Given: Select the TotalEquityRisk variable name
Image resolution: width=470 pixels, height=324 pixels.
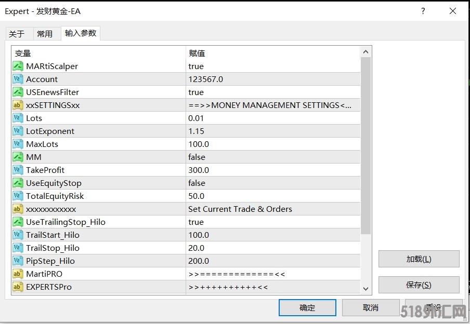Looking at the screenshot, I should click(x=55, y=196).
